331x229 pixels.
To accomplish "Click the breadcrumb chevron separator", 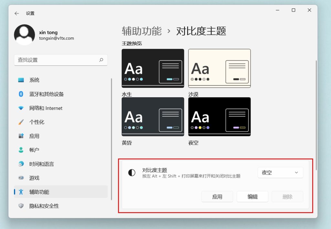I will (169, 31).
